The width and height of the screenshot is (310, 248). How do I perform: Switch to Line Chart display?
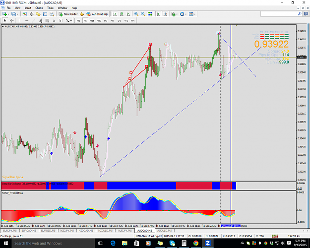128,14
